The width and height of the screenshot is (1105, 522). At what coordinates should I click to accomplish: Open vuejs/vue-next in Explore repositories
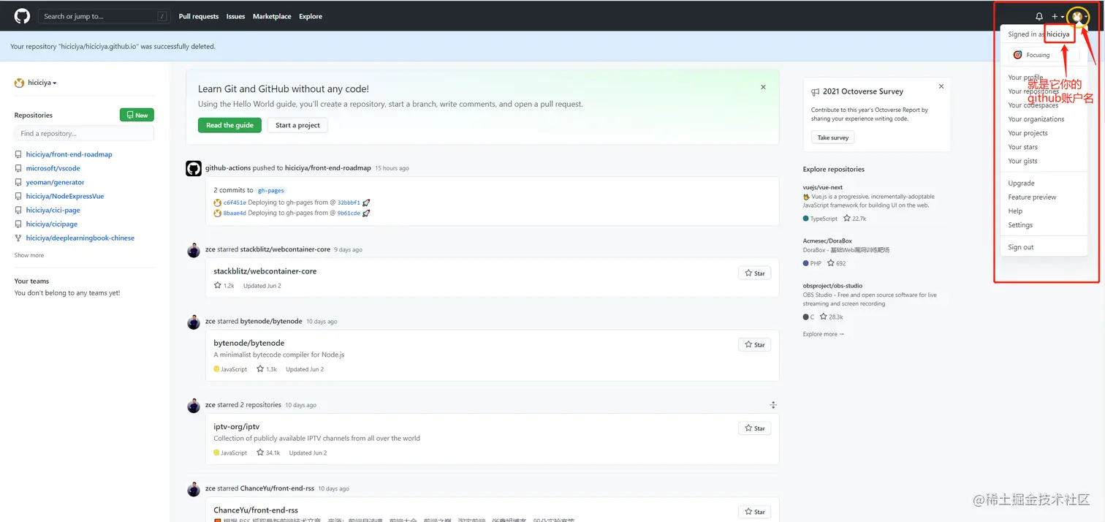[x=823, y=187]
